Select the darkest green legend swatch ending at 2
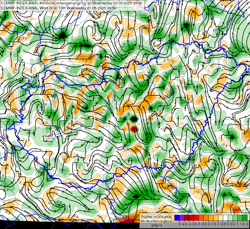 click(245, 218)
